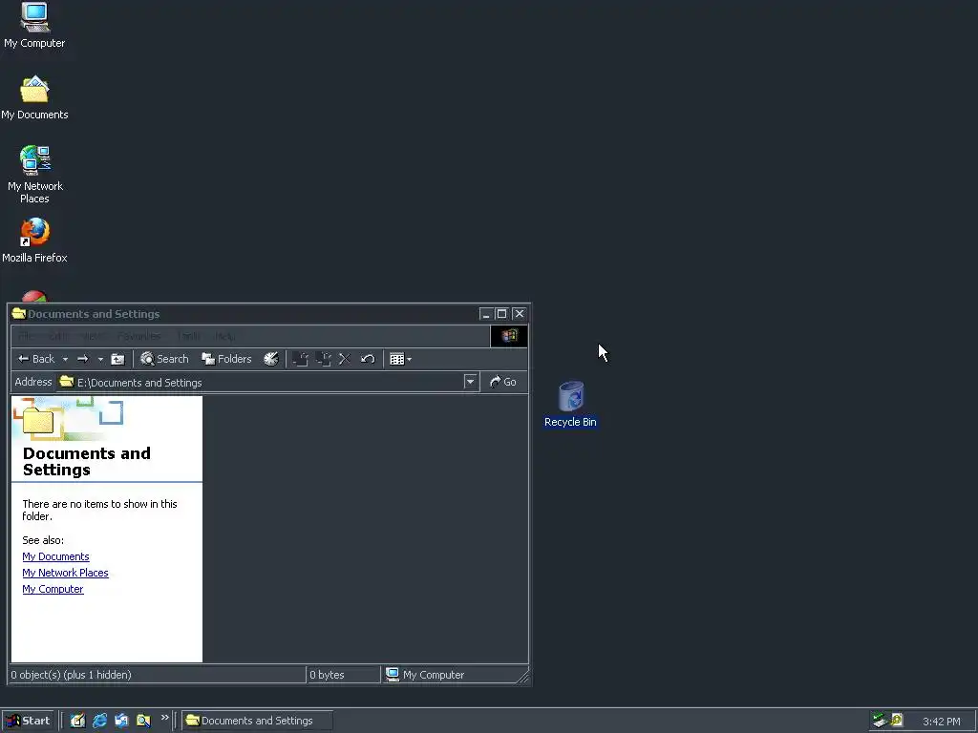This screenshot has width=978, height=733.
Task: Click the Forward arrow in the toolbar
Action: [x=83, y=359]
